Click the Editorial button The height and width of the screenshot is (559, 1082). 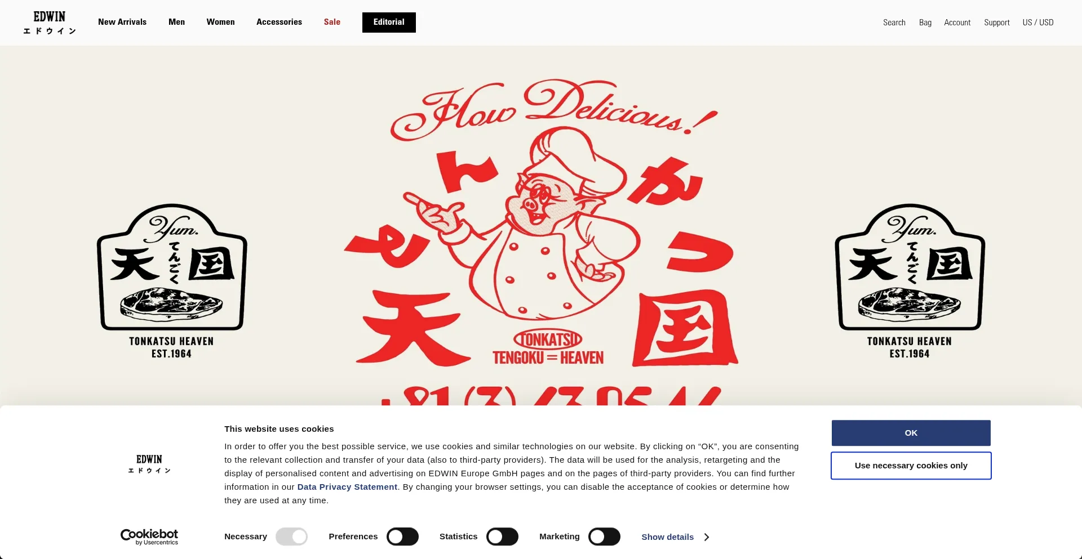click(x=389, y=23)
